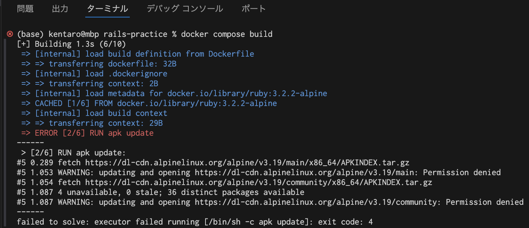The height and width of the screenshot is (228, 529).
Task: View the ポート tab
Action: coord(253,8)
